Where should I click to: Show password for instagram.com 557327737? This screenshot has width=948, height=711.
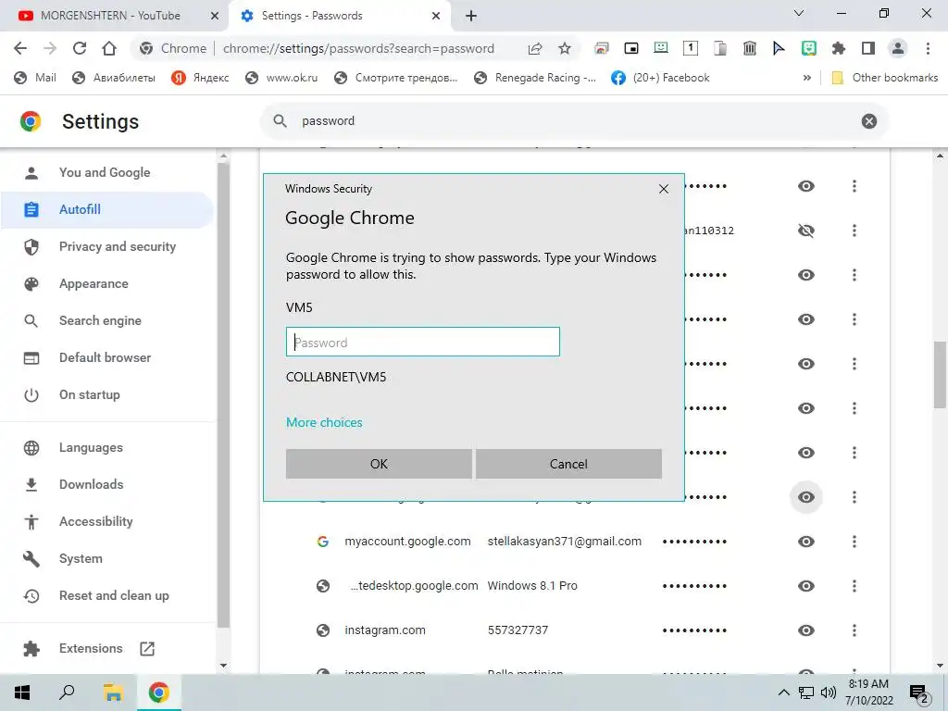click(806, 630)
